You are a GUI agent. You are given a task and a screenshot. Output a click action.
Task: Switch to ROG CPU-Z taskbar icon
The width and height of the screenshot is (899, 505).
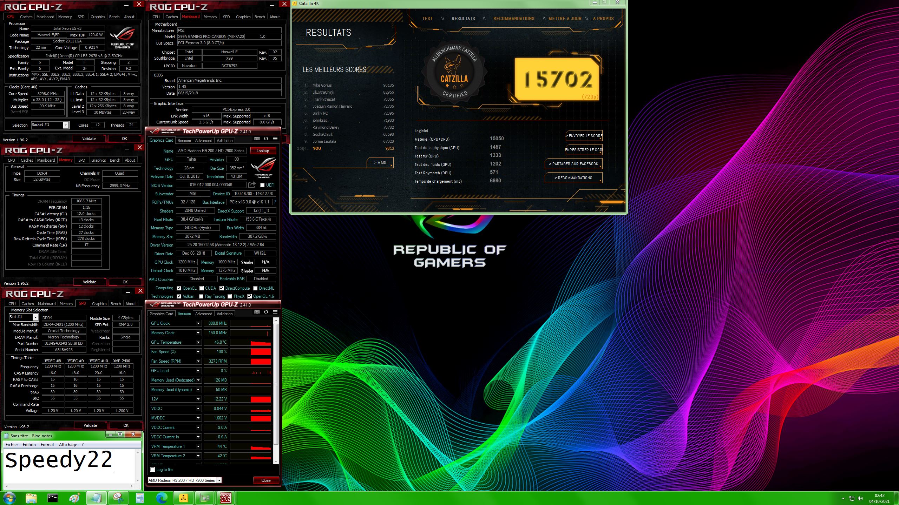pos(226,498)
